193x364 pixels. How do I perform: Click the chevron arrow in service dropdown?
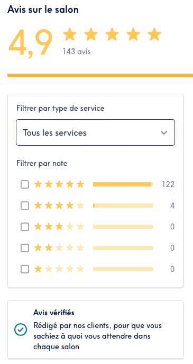point(164,133)
